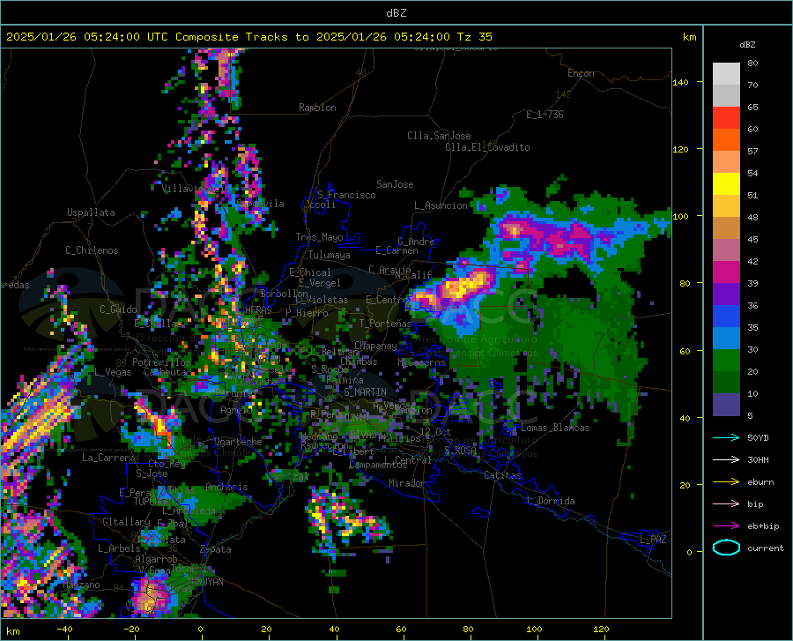
Task: Click the Lomas_Blancas place label
Action: [x=555, y=428]
